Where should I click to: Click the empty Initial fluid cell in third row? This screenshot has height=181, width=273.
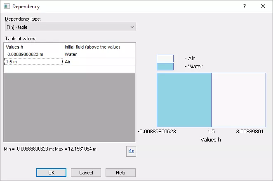[99, 69]
